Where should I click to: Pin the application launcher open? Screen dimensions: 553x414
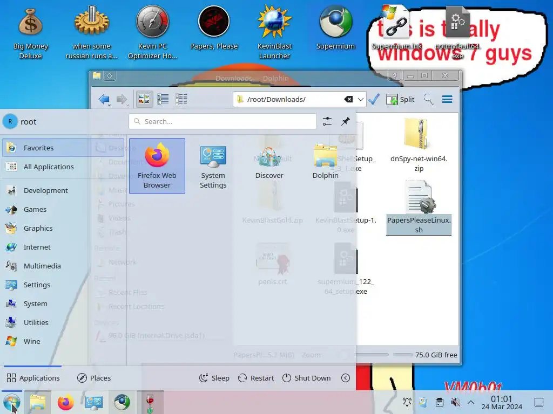[x=346, y=121]
